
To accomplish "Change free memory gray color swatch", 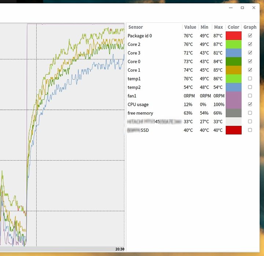I will (x=234, y=113).
